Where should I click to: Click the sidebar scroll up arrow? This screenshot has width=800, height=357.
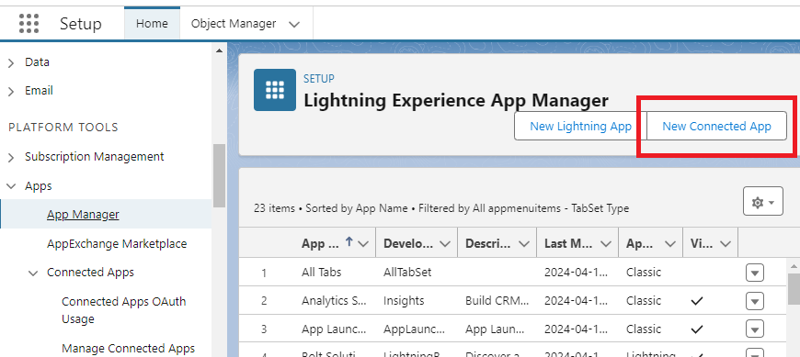tap(219, 50)
